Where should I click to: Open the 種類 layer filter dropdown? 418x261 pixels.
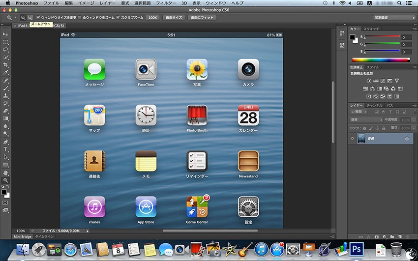(x=358, y=112)
